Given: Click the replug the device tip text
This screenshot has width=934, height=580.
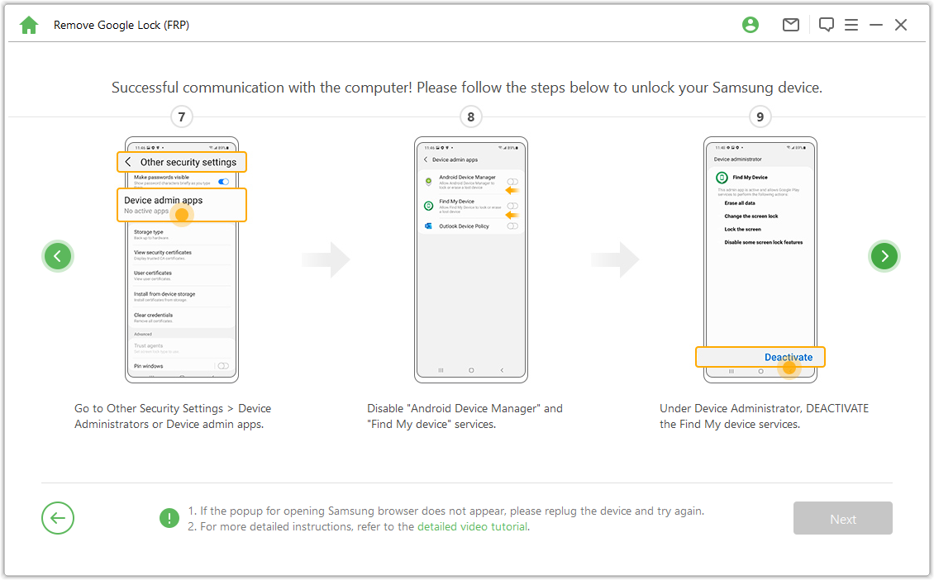Looking at the screenshot, I should pos(446,511).
